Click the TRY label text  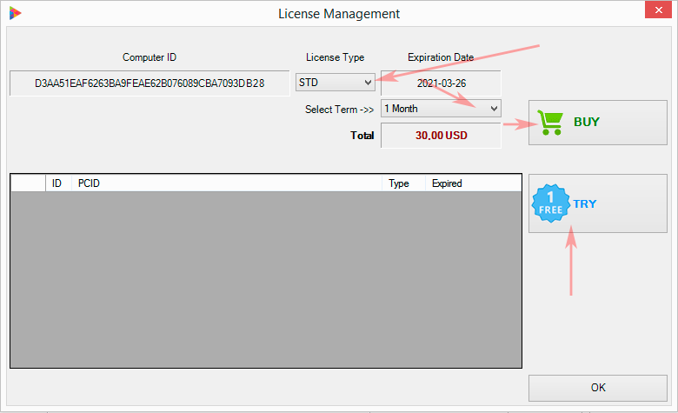(x=585, y=203)
